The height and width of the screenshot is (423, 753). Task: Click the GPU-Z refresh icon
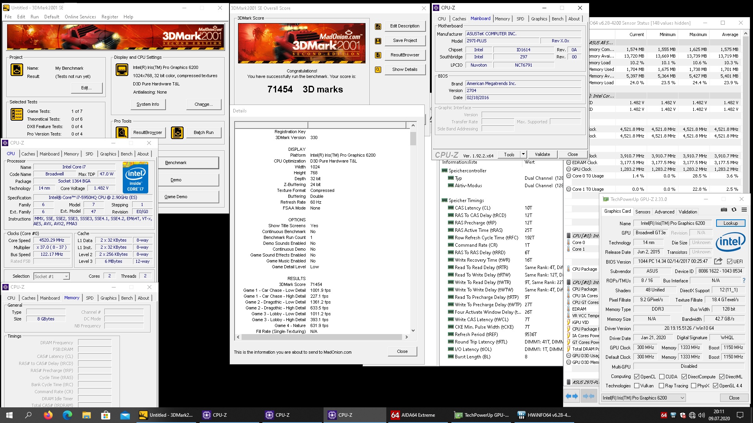(x=734, y=210)
